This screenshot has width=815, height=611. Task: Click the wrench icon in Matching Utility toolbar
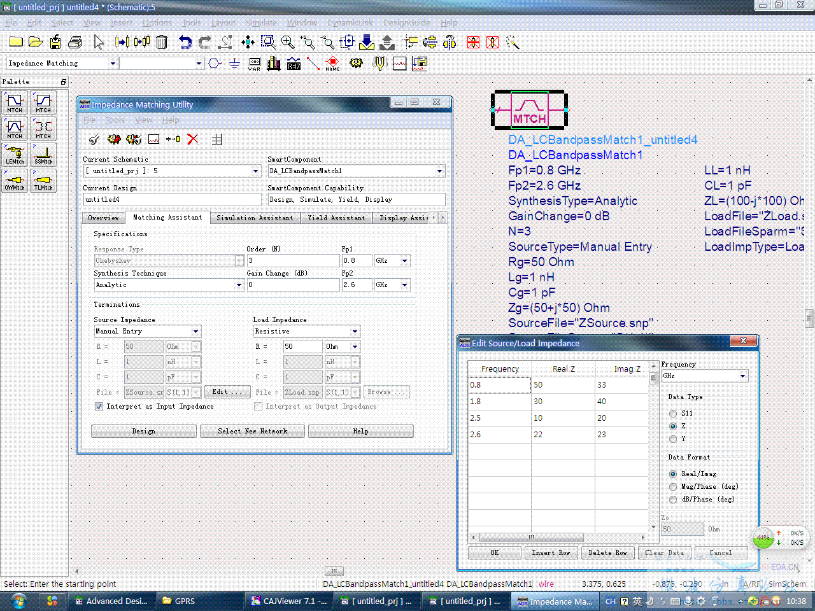[x=94, y=139]
